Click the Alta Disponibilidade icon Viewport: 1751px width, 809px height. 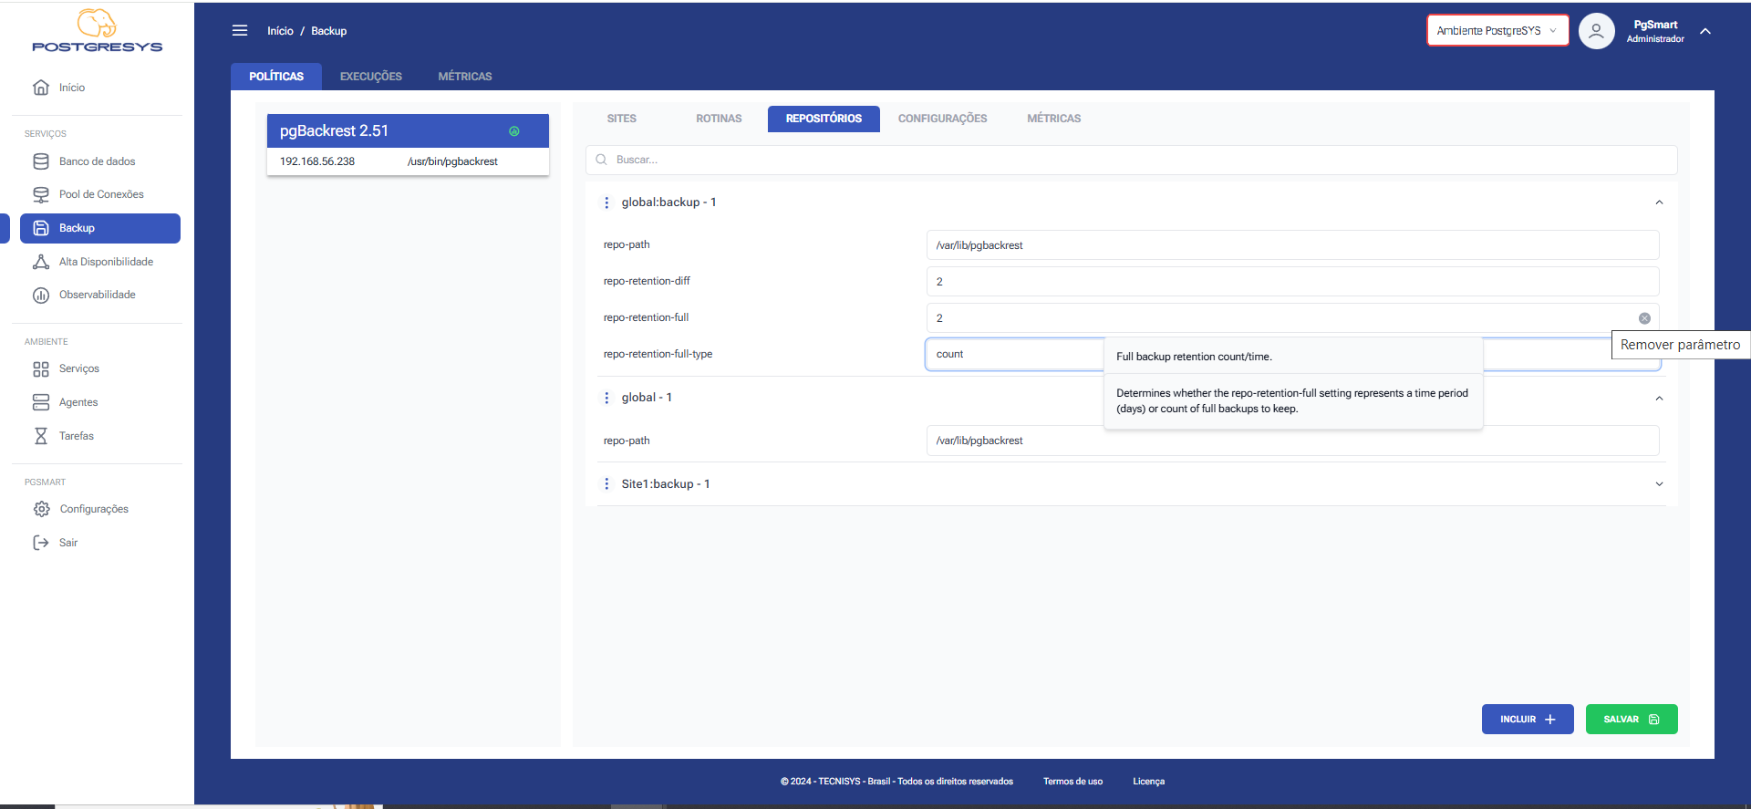tap(41, 262)
